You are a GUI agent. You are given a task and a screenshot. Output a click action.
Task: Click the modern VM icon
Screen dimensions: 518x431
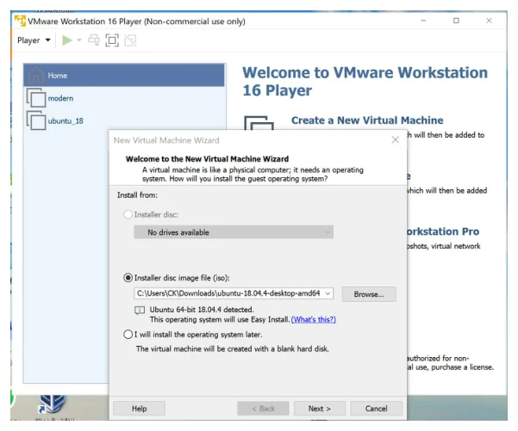[x=36, y=98]
